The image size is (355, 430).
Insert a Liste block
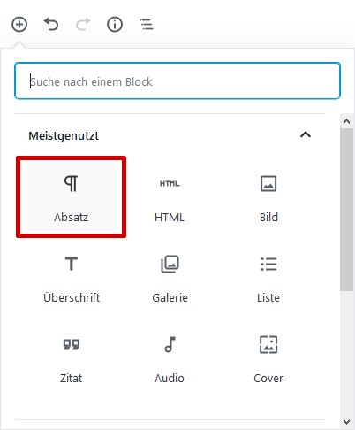point(268,277)
